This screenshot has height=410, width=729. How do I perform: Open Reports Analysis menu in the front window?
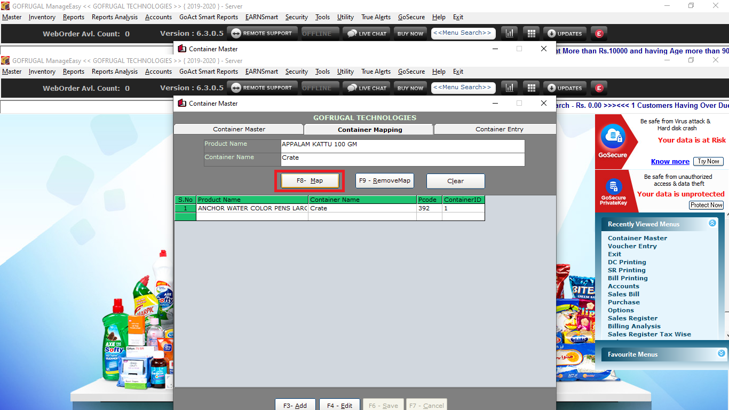[x=115, y=72]
